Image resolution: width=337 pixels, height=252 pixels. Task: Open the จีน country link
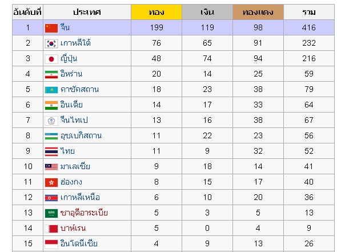tap(65, 27)
